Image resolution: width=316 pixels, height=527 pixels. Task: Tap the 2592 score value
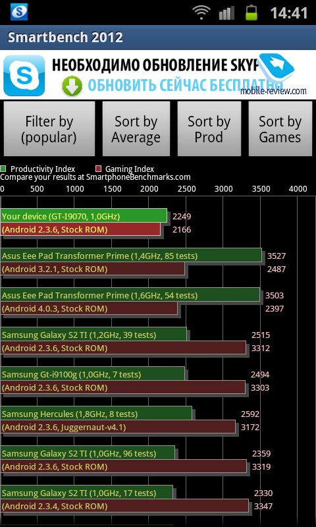pos(250,414)
